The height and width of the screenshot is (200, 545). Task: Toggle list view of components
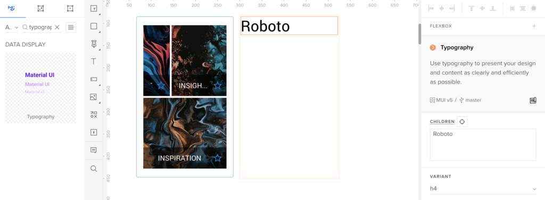[71, 28]
